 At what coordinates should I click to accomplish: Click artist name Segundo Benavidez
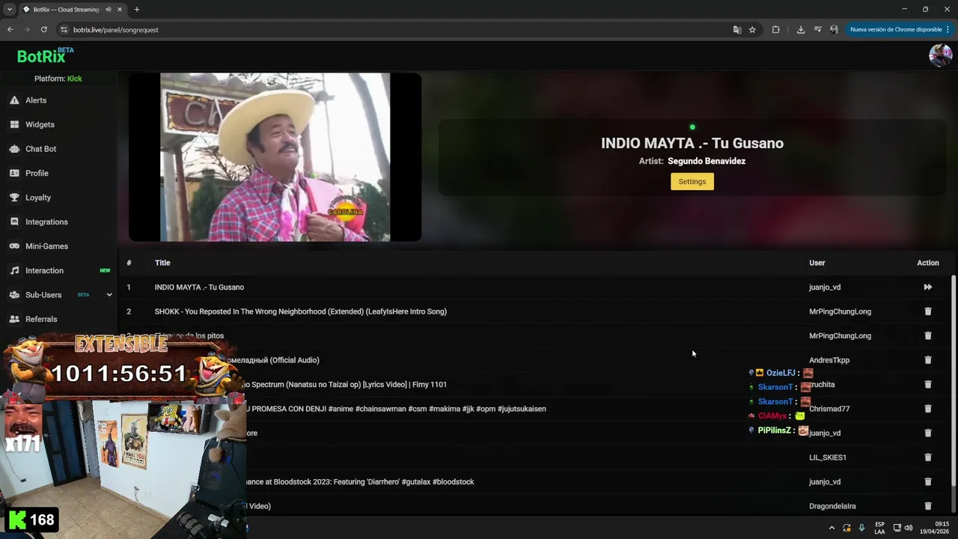point(707,161)
